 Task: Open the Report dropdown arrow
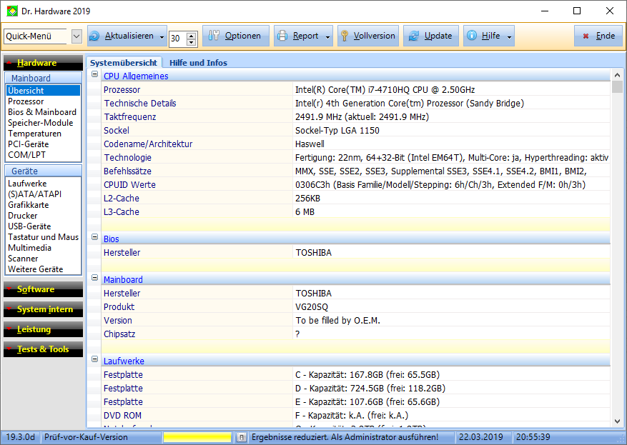pos(328,36)
